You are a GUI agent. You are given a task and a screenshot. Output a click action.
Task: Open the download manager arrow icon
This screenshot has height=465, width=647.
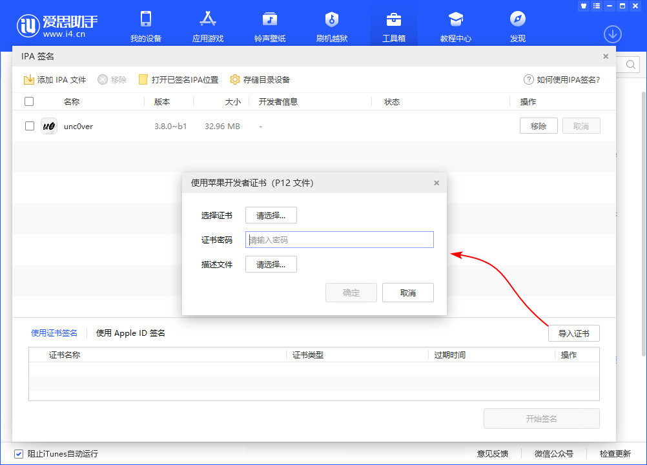pyautogui.click(x=612, y=34)
